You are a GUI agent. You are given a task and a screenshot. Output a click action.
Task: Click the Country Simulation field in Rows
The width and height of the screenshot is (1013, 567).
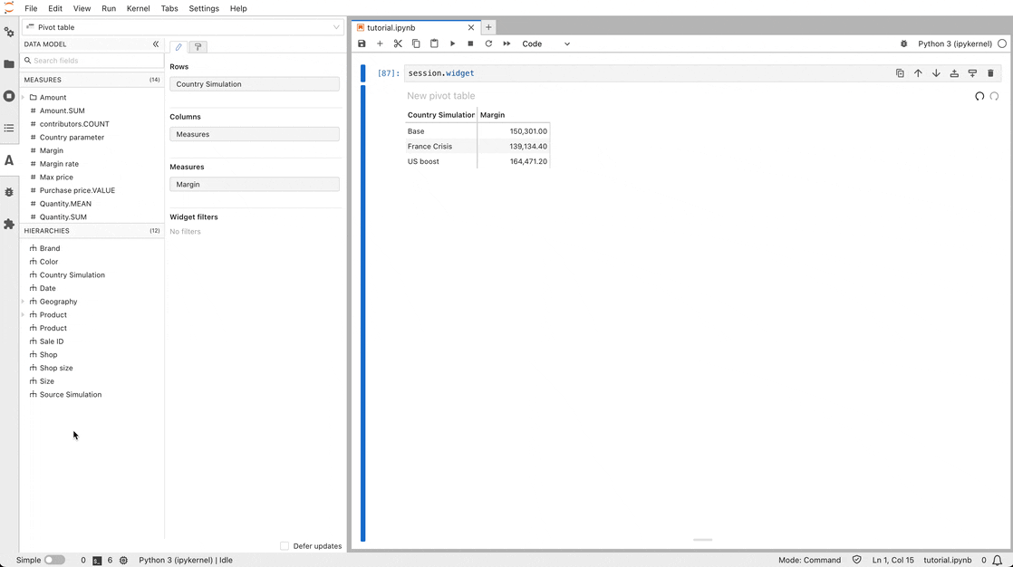pos(255,84)
